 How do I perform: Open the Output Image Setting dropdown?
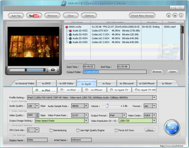pyautogui.click(x=86, y=121)
